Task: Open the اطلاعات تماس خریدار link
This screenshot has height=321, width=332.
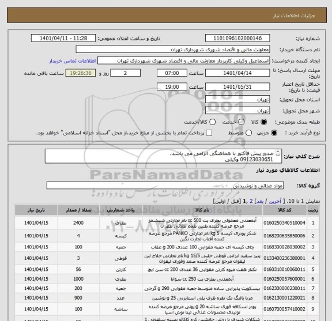Action: click(x=73, y=61)
